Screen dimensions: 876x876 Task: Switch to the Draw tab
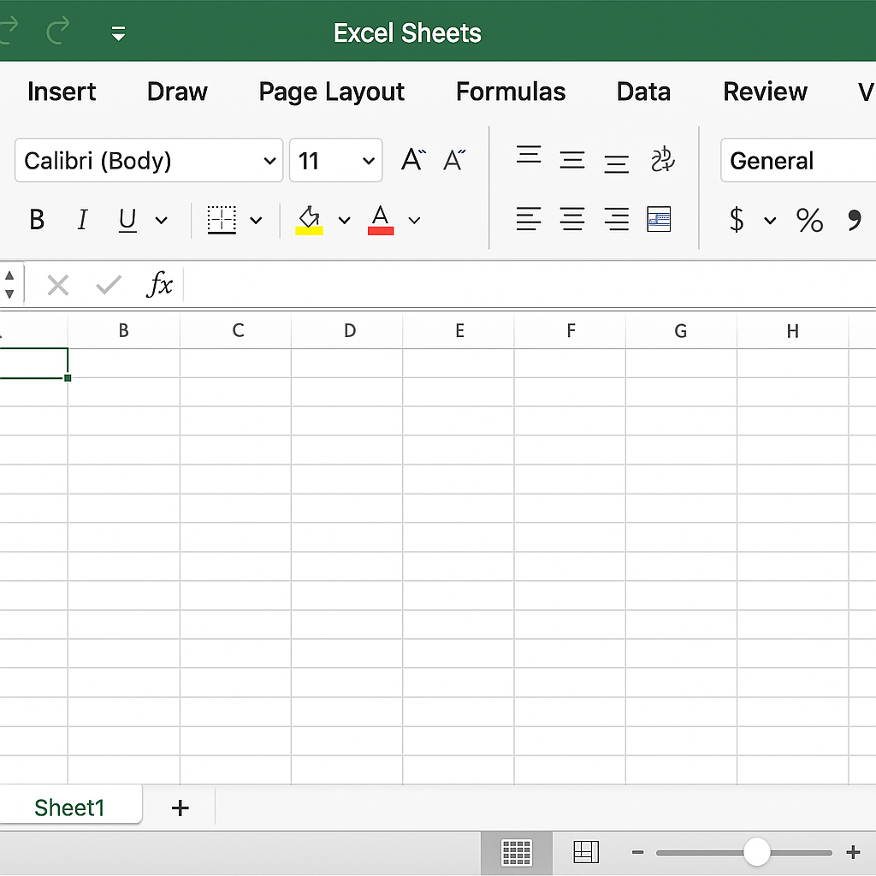177,92
